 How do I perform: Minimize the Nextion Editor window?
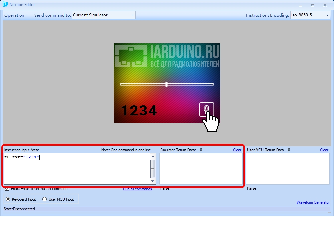301,5
